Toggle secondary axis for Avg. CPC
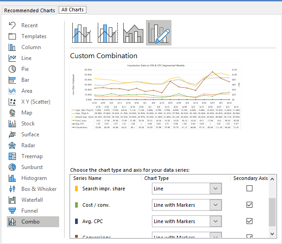Viewport: 282px width, 244px height. [x=249, y=221]
